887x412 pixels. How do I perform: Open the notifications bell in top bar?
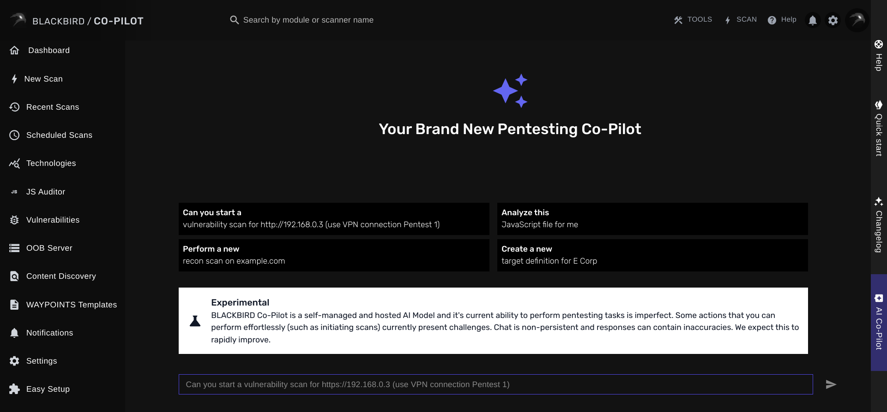point(813,20)
